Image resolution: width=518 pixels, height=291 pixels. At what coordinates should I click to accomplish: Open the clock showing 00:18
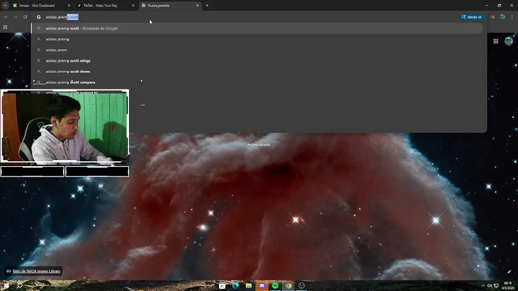click(x=508, y=286)
